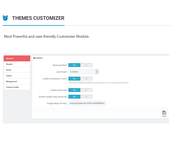Click the Google Maps API keys field
This screenshot has height=142, width=172.
coord(87,103)
